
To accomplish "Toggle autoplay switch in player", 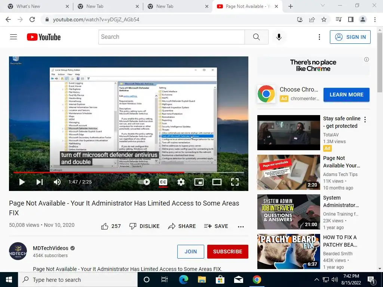I will pyautogui.click(x=144, y=182).
